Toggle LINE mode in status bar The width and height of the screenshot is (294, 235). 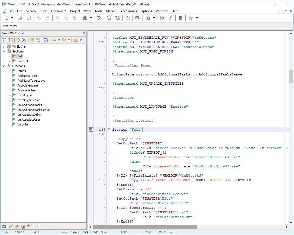click(95, 232)
